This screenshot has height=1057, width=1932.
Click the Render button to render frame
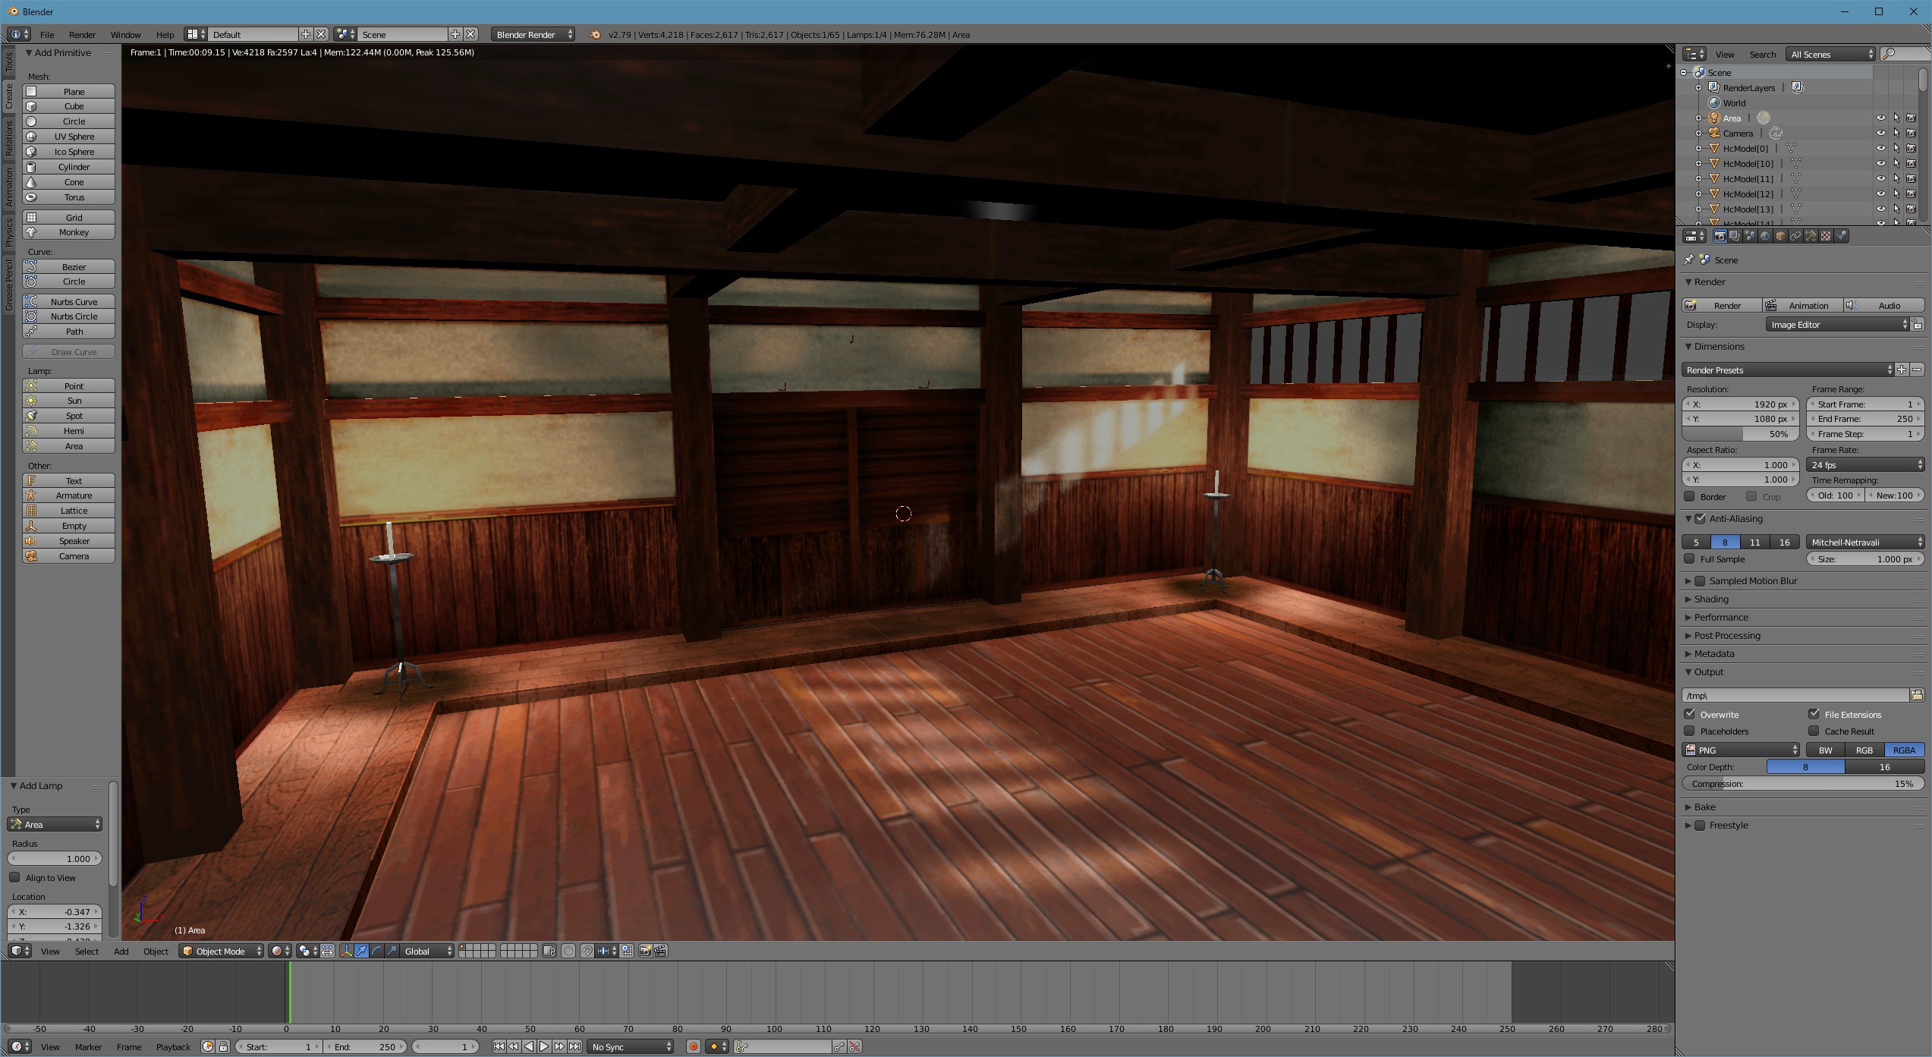click(x=1725, y=304)
